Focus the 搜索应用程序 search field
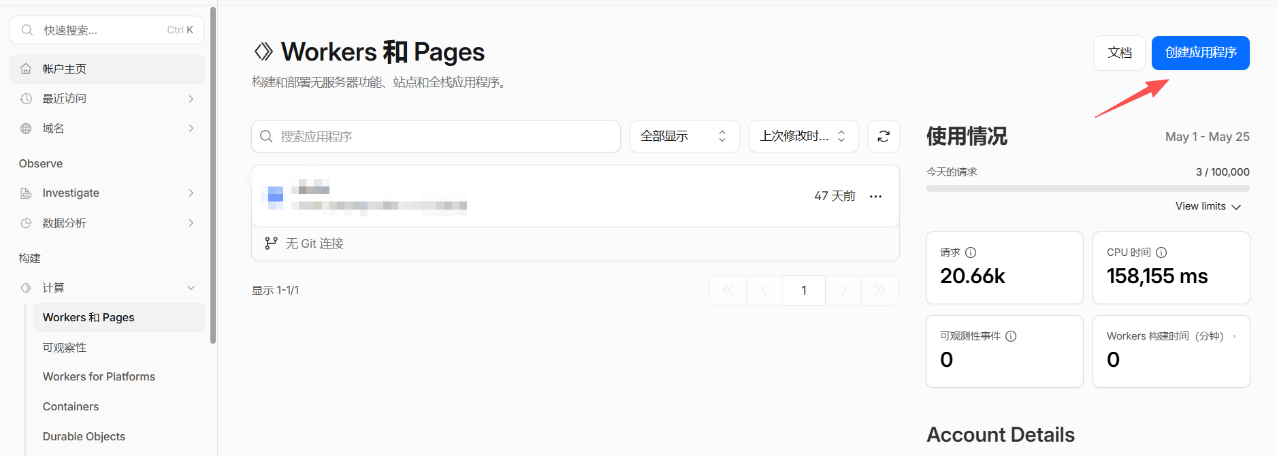Viewport: 1277px width, 456px height. (436, 137)
